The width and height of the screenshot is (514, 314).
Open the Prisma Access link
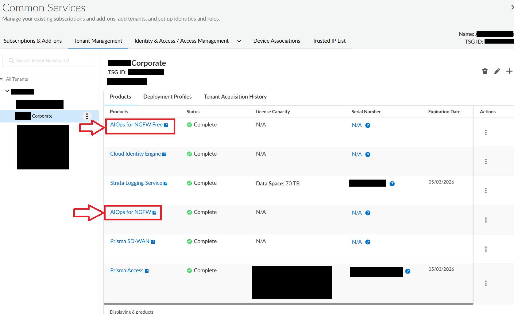(127, 270)
